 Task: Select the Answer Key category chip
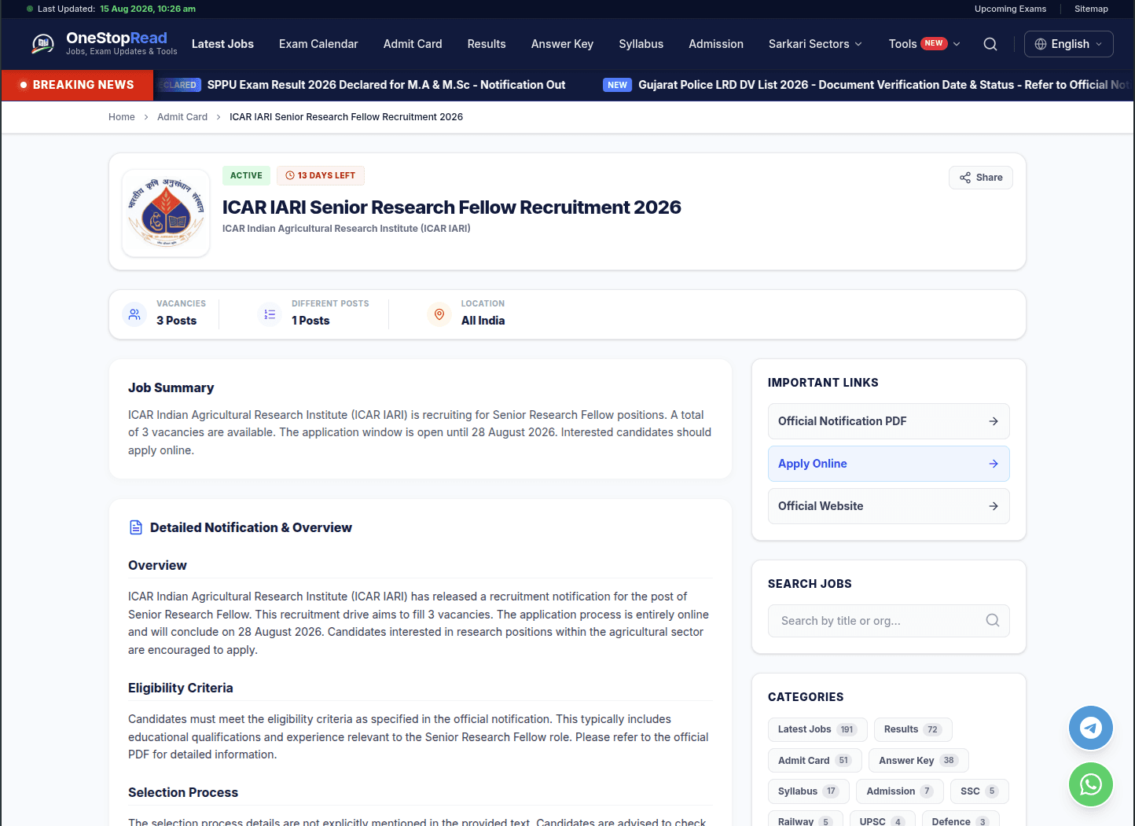click(x=919, y=761)
